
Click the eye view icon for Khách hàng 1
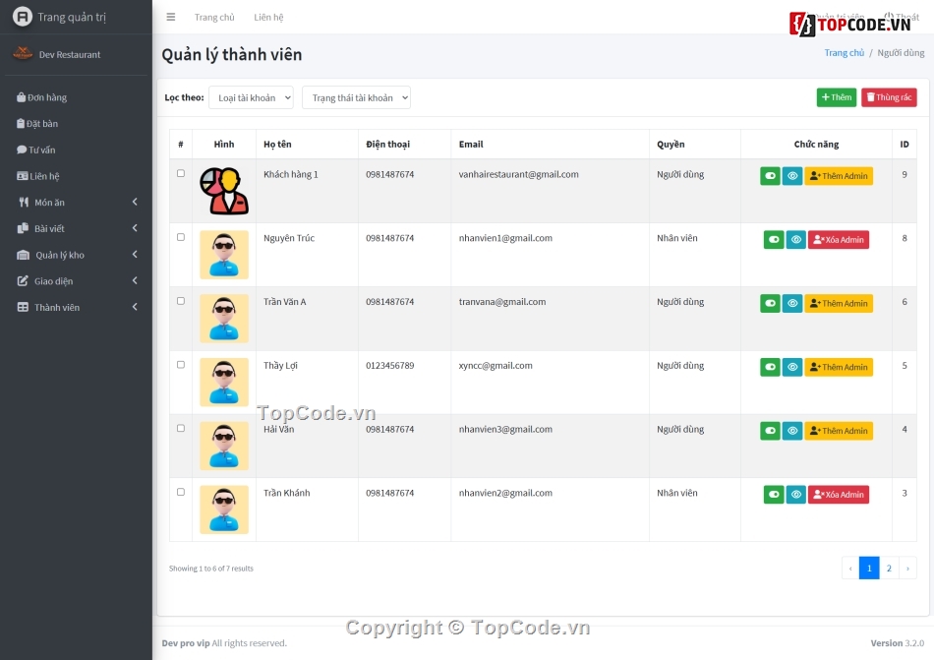pyautogui.click(x=792, y=176)
